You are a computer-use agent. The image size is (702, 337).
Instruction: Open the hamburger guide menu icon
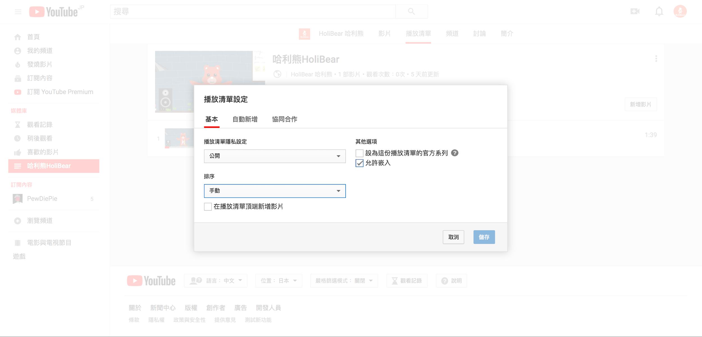point(18,12)
